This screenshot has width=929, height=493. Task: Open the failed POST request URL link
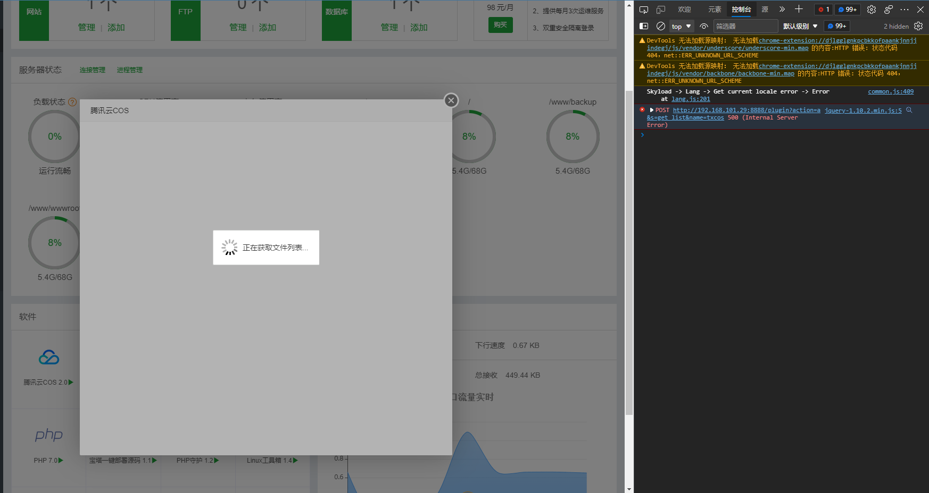click(x=746, y=110)
